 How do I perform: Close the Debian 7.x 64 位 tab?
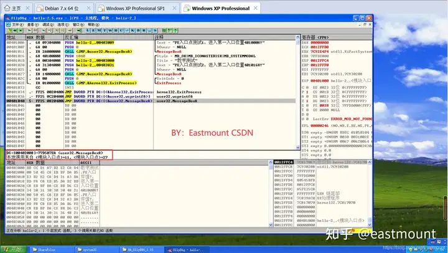pyautogui.click(x=88, y=8)
